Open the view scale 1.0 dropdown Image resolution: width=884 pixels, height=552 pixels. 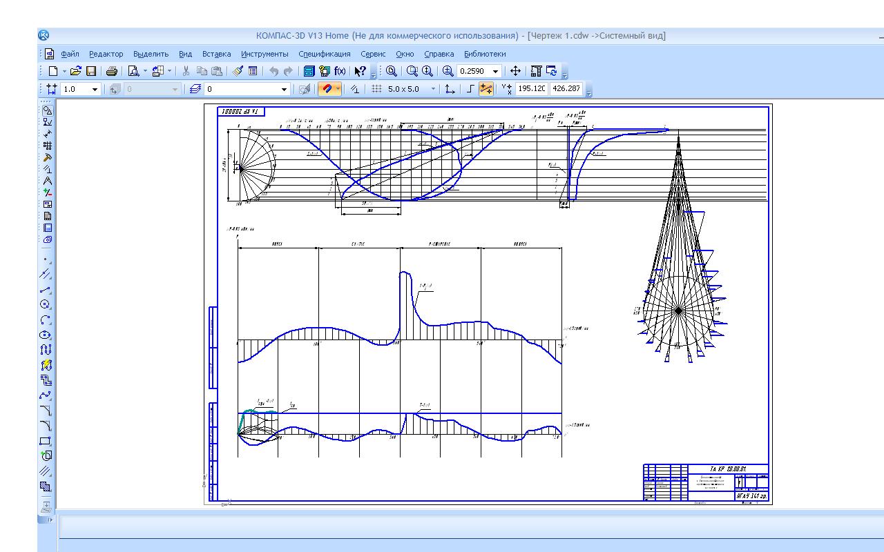coord(95,89)
